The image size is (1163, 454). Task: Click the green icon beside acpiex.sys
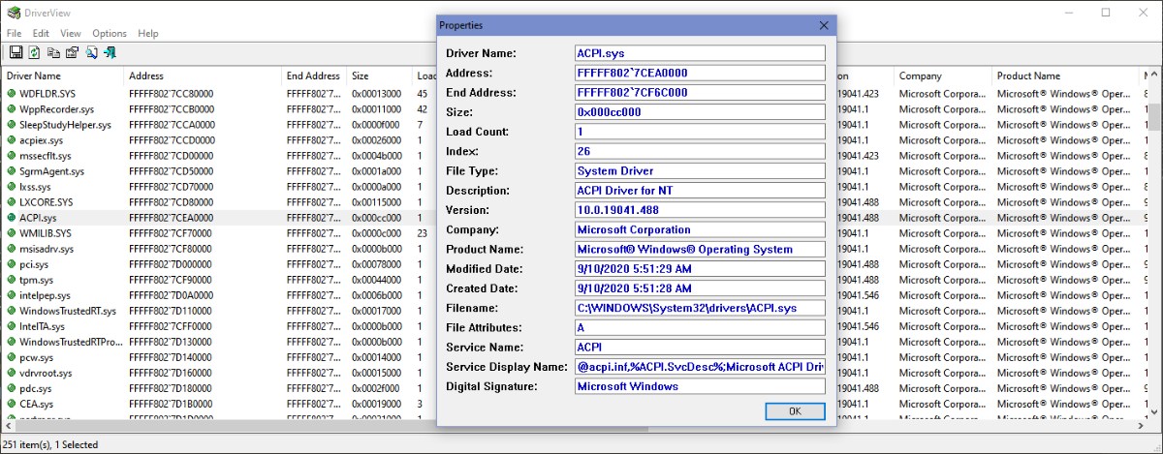pyautogui.click(x=12, y=140)
